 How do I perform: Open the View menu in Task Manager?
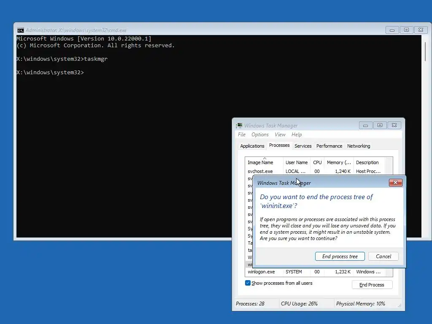click(x=280, y=135)
